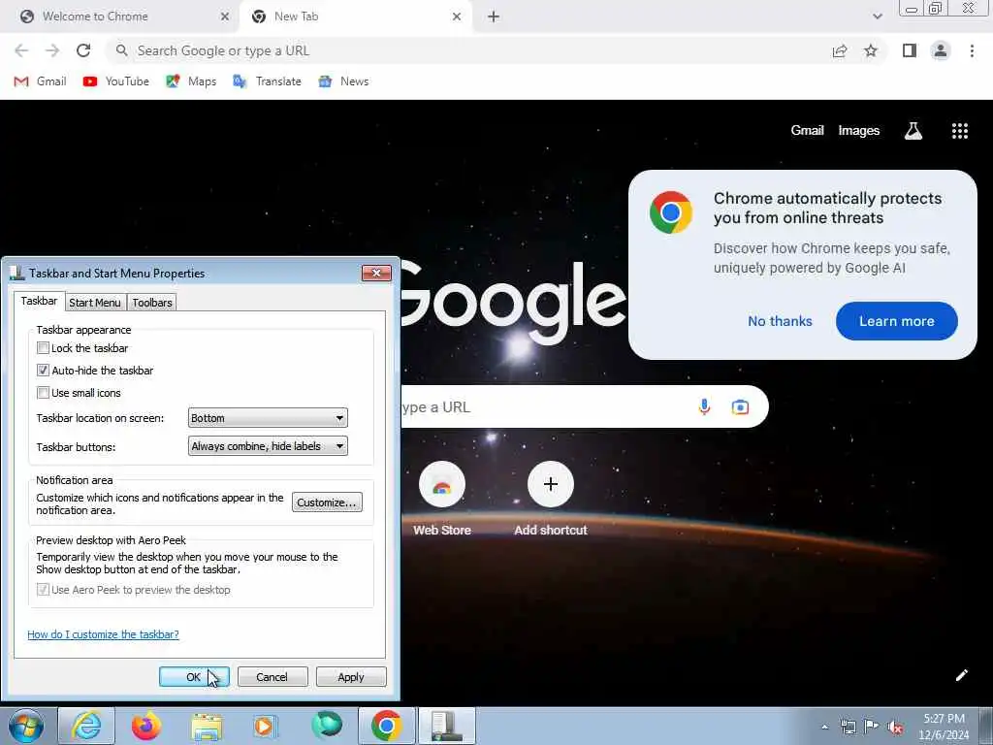Open Action Center flag icon
Screen dimensions: 993x745
(x=872, y=728)
